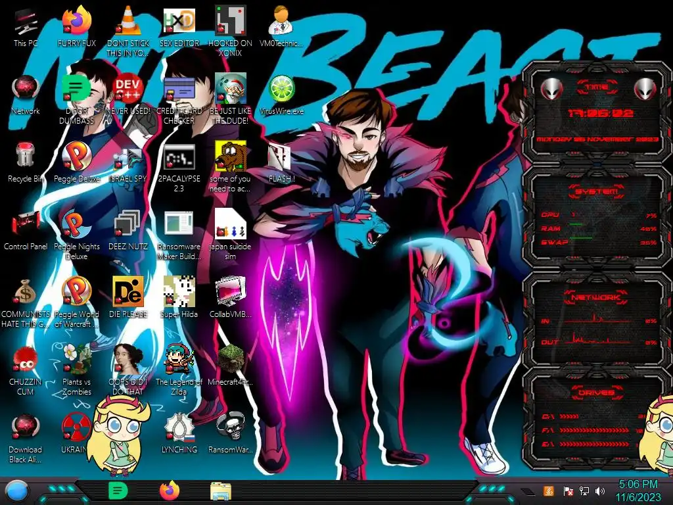Viewport: 673px width, 505px height.
Task: Launch Firefox from the taskbar
Action: [x=170, y=491]
